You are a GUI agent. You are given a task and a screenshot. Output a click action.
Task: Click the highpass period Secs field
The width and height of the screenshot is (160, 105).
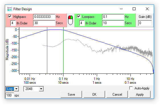click(x=44, y=23)
